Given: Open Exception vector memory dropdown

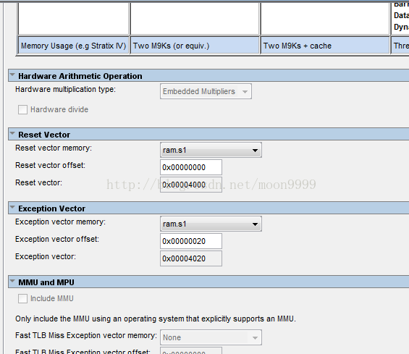Looking at the screenshot, I should pos(211,224).
